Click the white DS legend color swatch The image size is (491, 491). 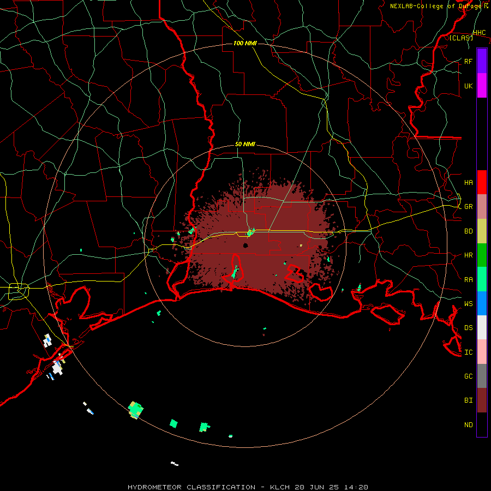tap(482, 327)
